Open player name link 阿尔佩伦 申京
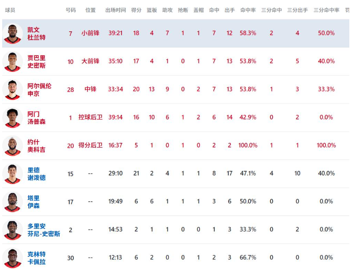 click(39, 90)
